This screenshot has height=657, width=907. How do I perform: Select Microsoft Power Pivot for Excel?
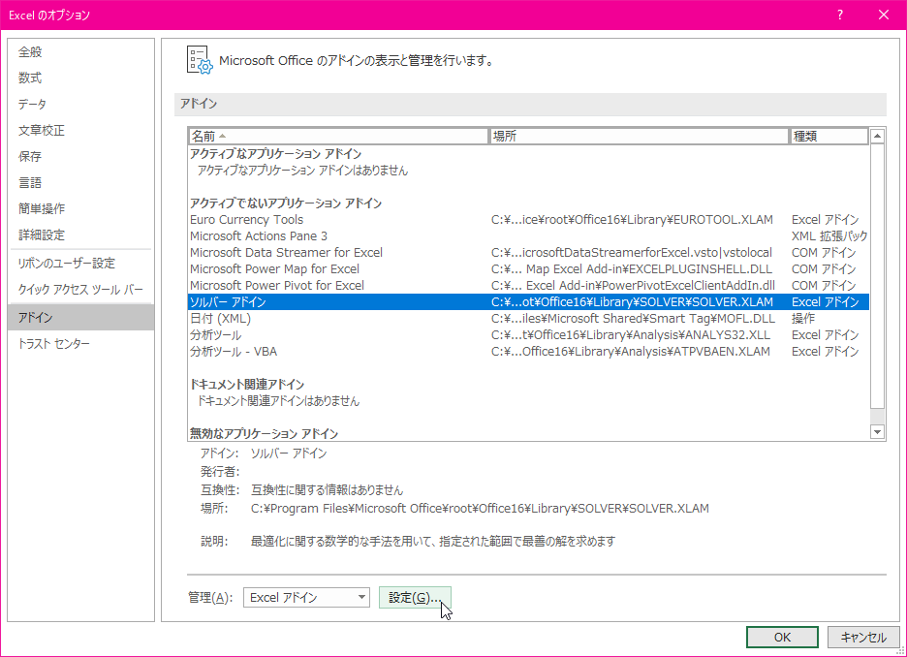coord(528,286)
